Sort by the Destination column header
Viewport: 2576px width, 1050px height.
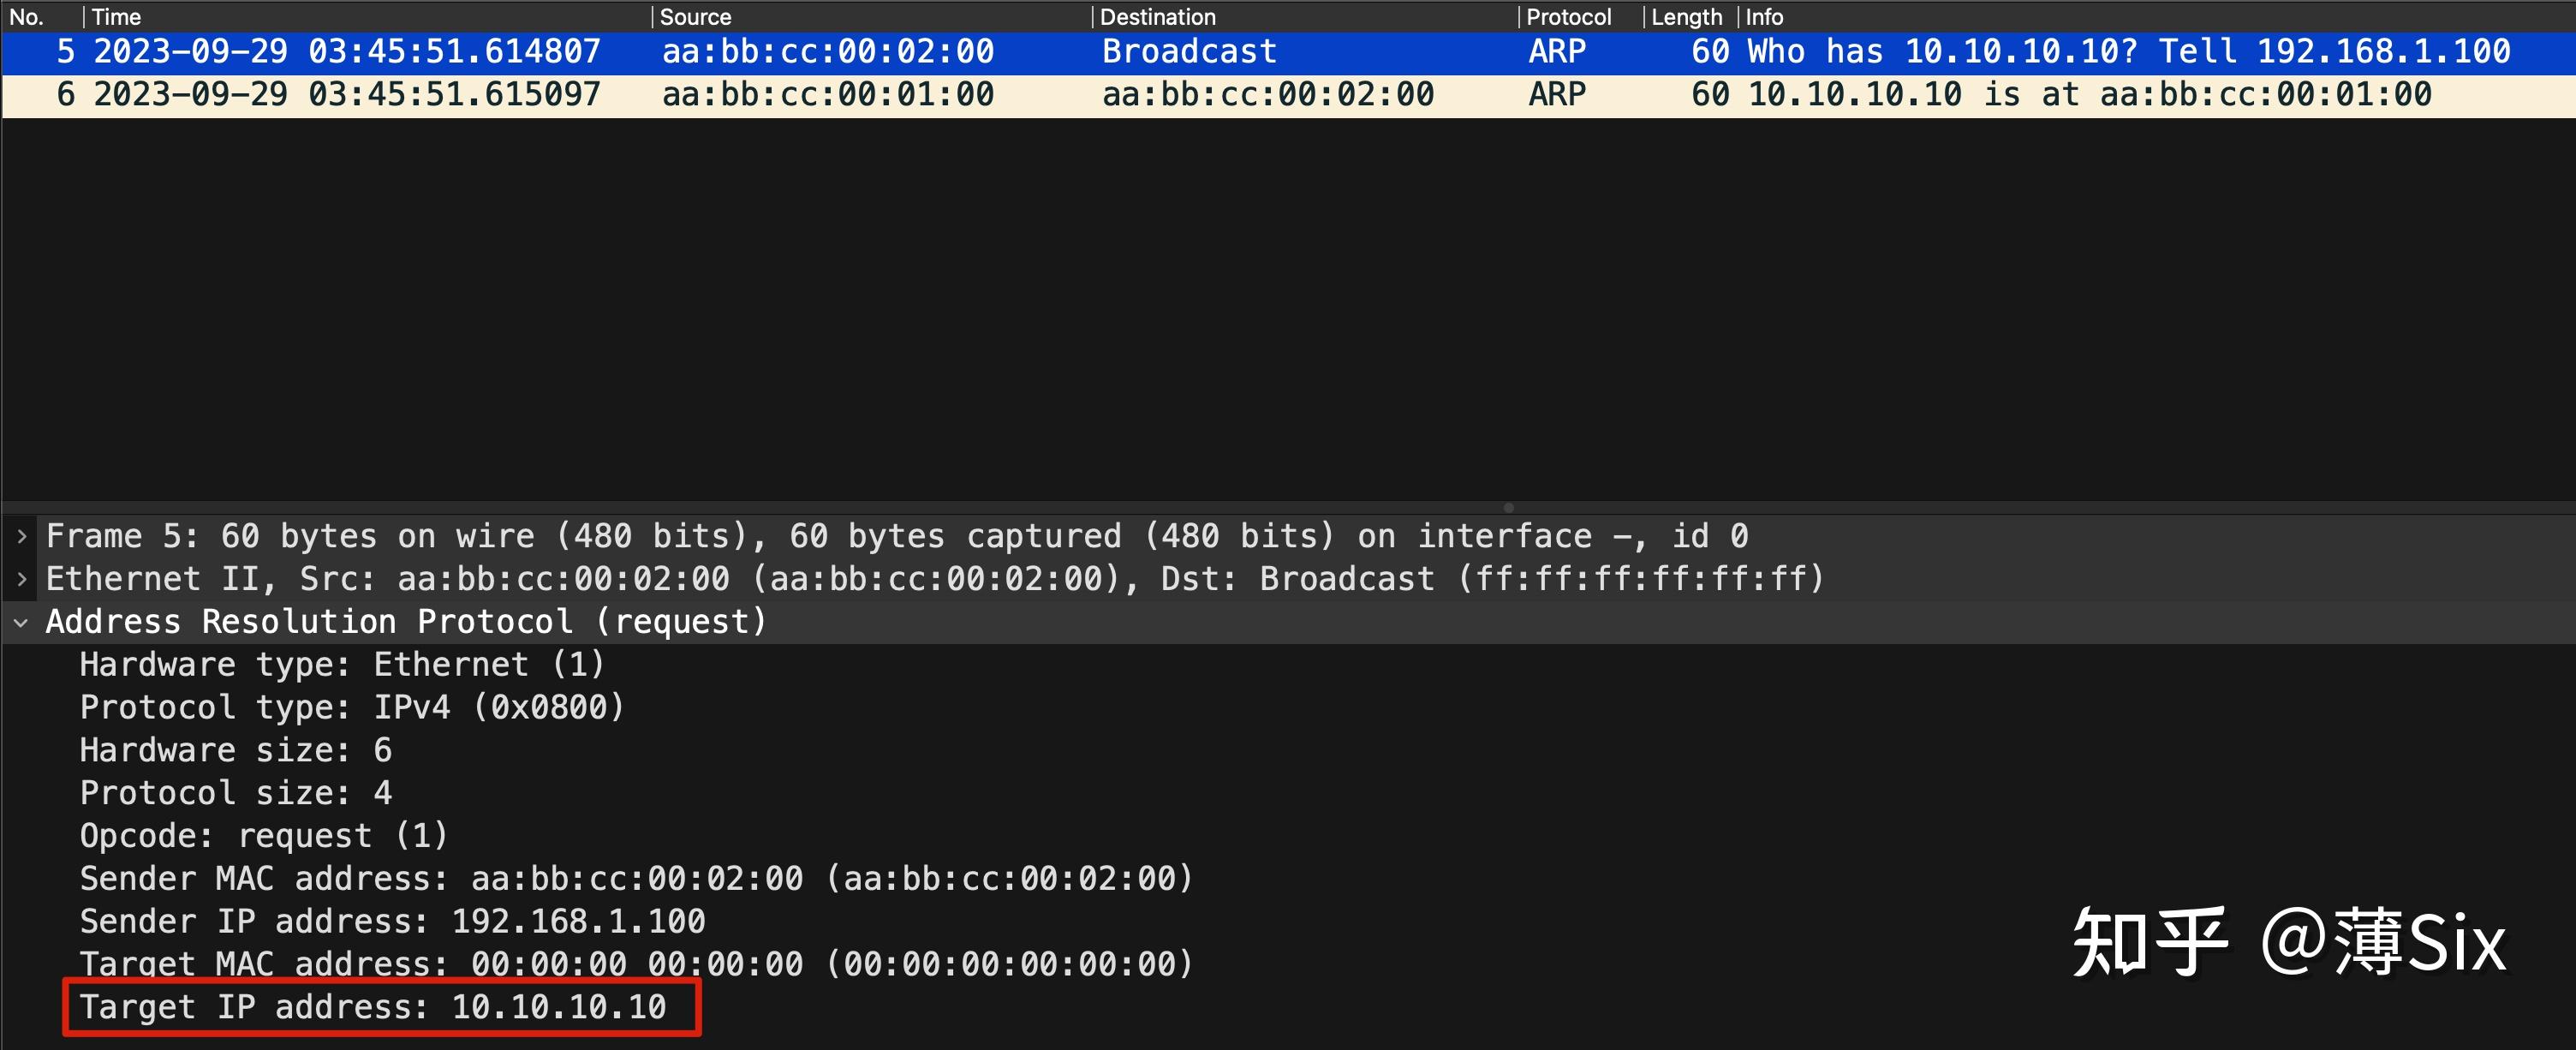coord(1158,17)
